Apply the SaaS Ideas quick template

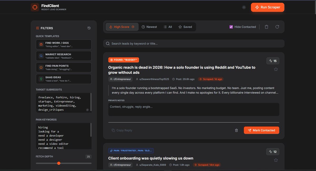click(64, 79)
